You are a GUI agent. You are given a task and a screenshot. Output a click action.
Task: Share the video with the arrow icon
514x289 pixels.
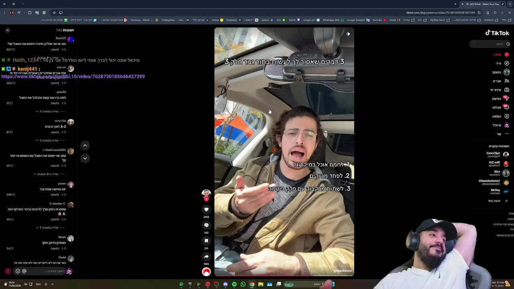pos(206,256)
